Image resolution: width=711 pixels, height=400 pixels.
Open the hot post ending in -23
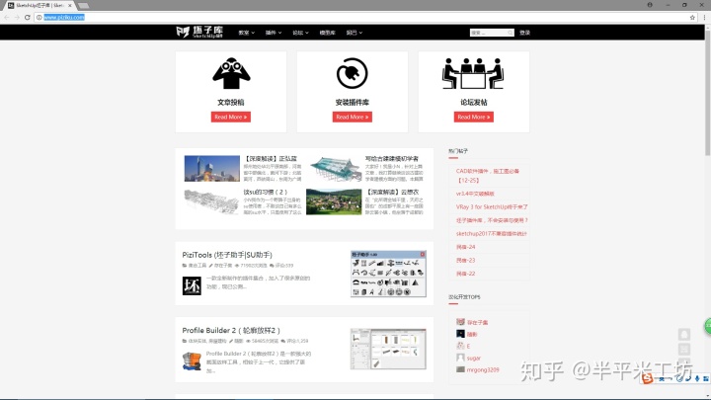tap(465, 261)
